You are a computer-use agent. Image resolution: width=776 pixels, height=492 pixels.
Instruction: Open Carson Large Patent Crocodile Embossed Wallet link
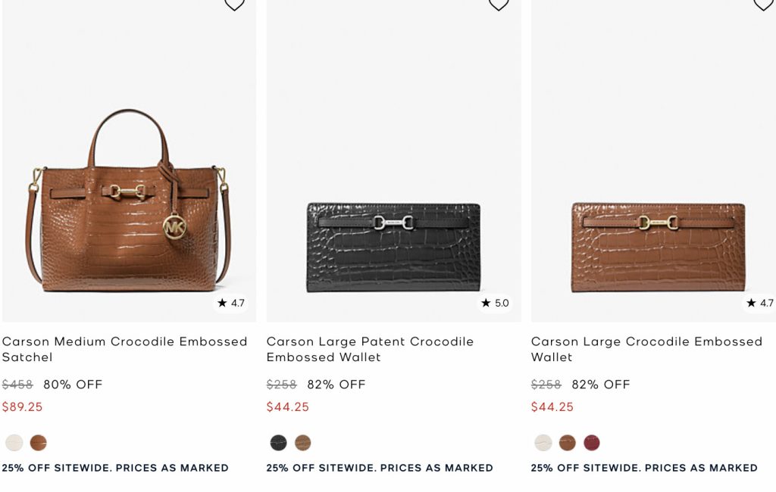coord(370,349)
